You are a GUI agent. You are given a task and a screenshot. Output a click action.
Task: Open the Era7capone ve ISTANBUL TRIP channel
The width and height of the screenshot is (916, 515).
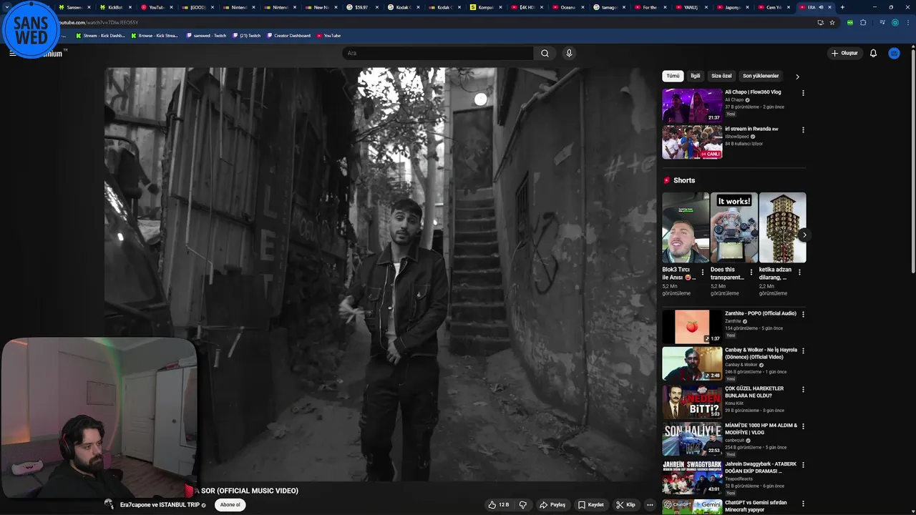160,505
